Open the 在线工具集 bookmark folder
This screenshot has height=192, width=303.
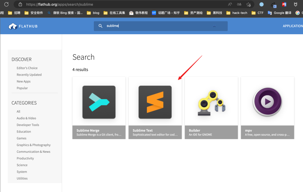(114, 13)
